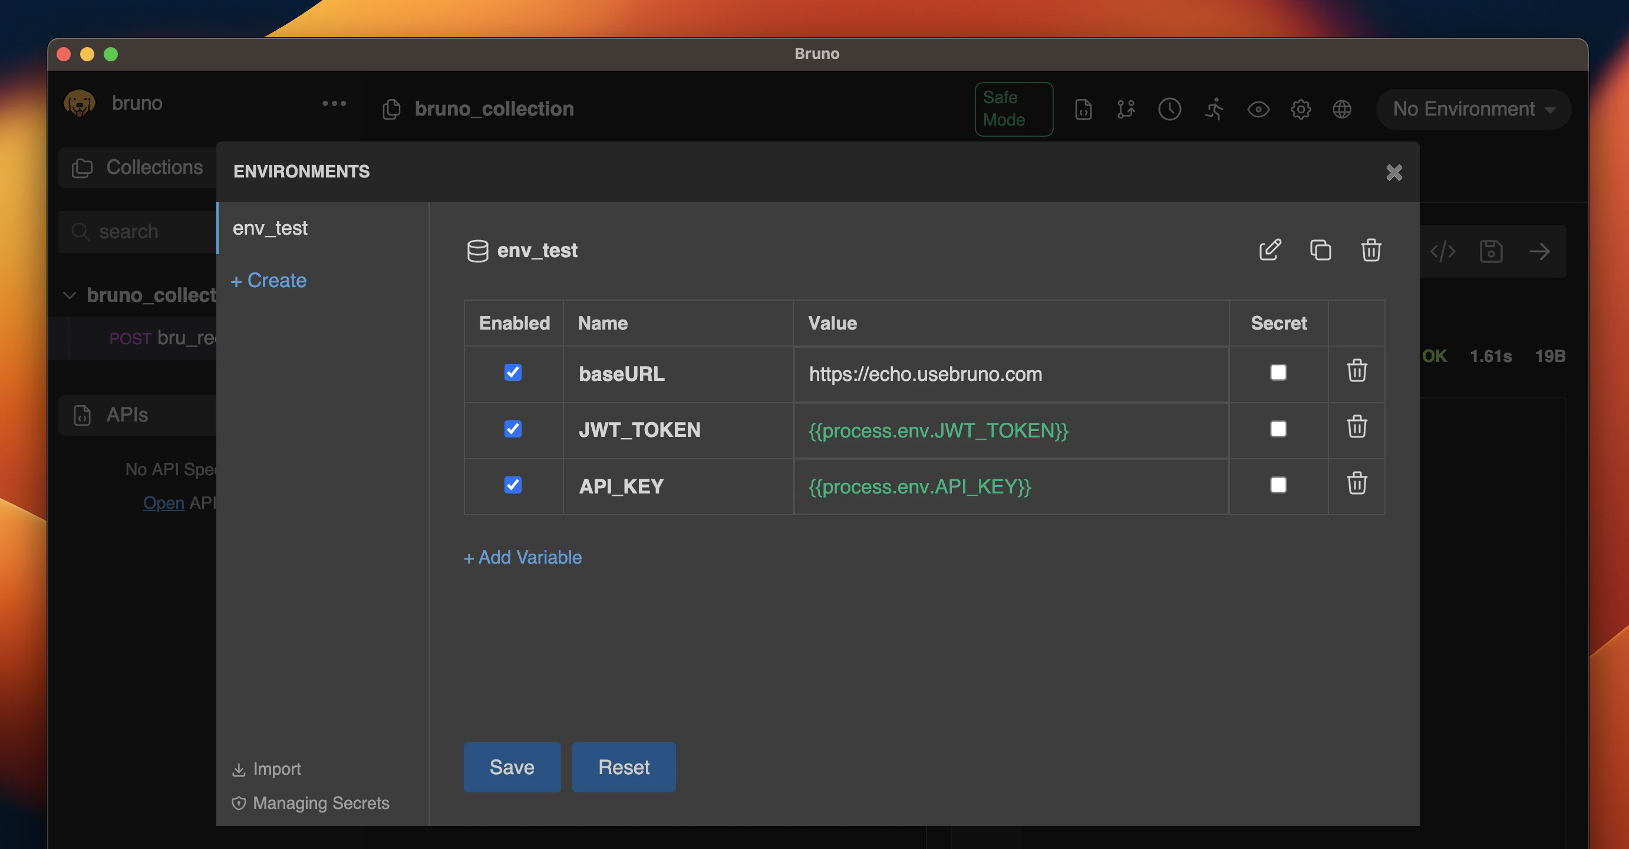Add a new variable with + Add Variable

(x=522, y=557)
